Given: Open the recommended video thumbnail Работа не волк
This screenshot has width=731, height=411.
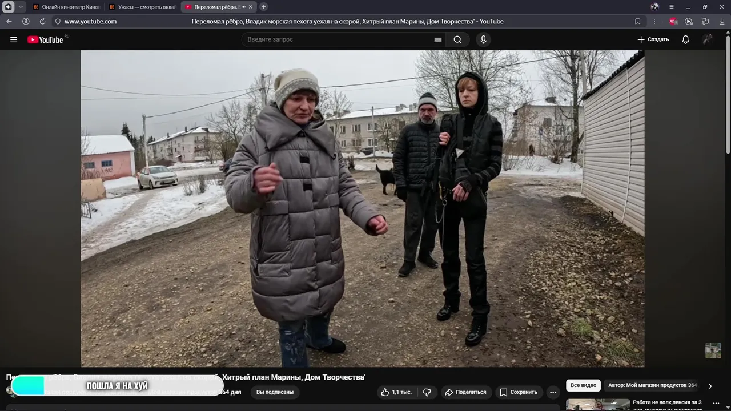Looking at the screenshot, I should point(598,405).
